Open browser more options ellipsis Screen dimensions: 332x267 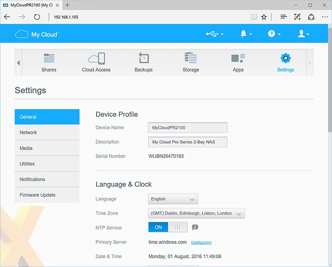[325, 17]
